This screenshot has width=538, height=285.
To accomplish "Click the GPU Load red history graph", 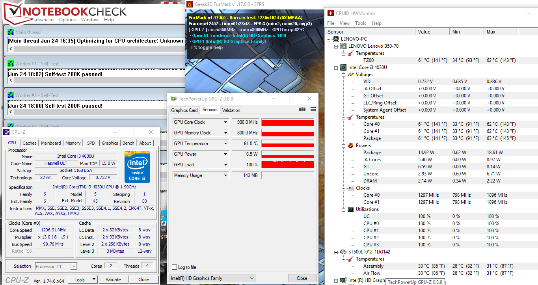I will (288, 165).
